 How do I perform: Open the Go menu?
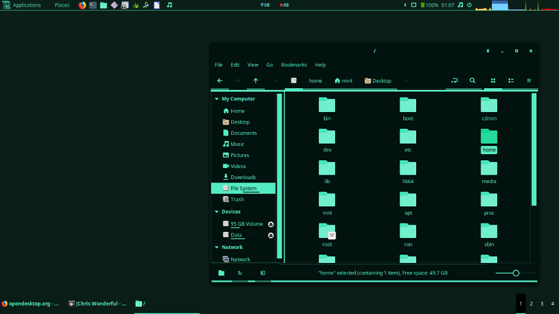click(x=269, y=65)
